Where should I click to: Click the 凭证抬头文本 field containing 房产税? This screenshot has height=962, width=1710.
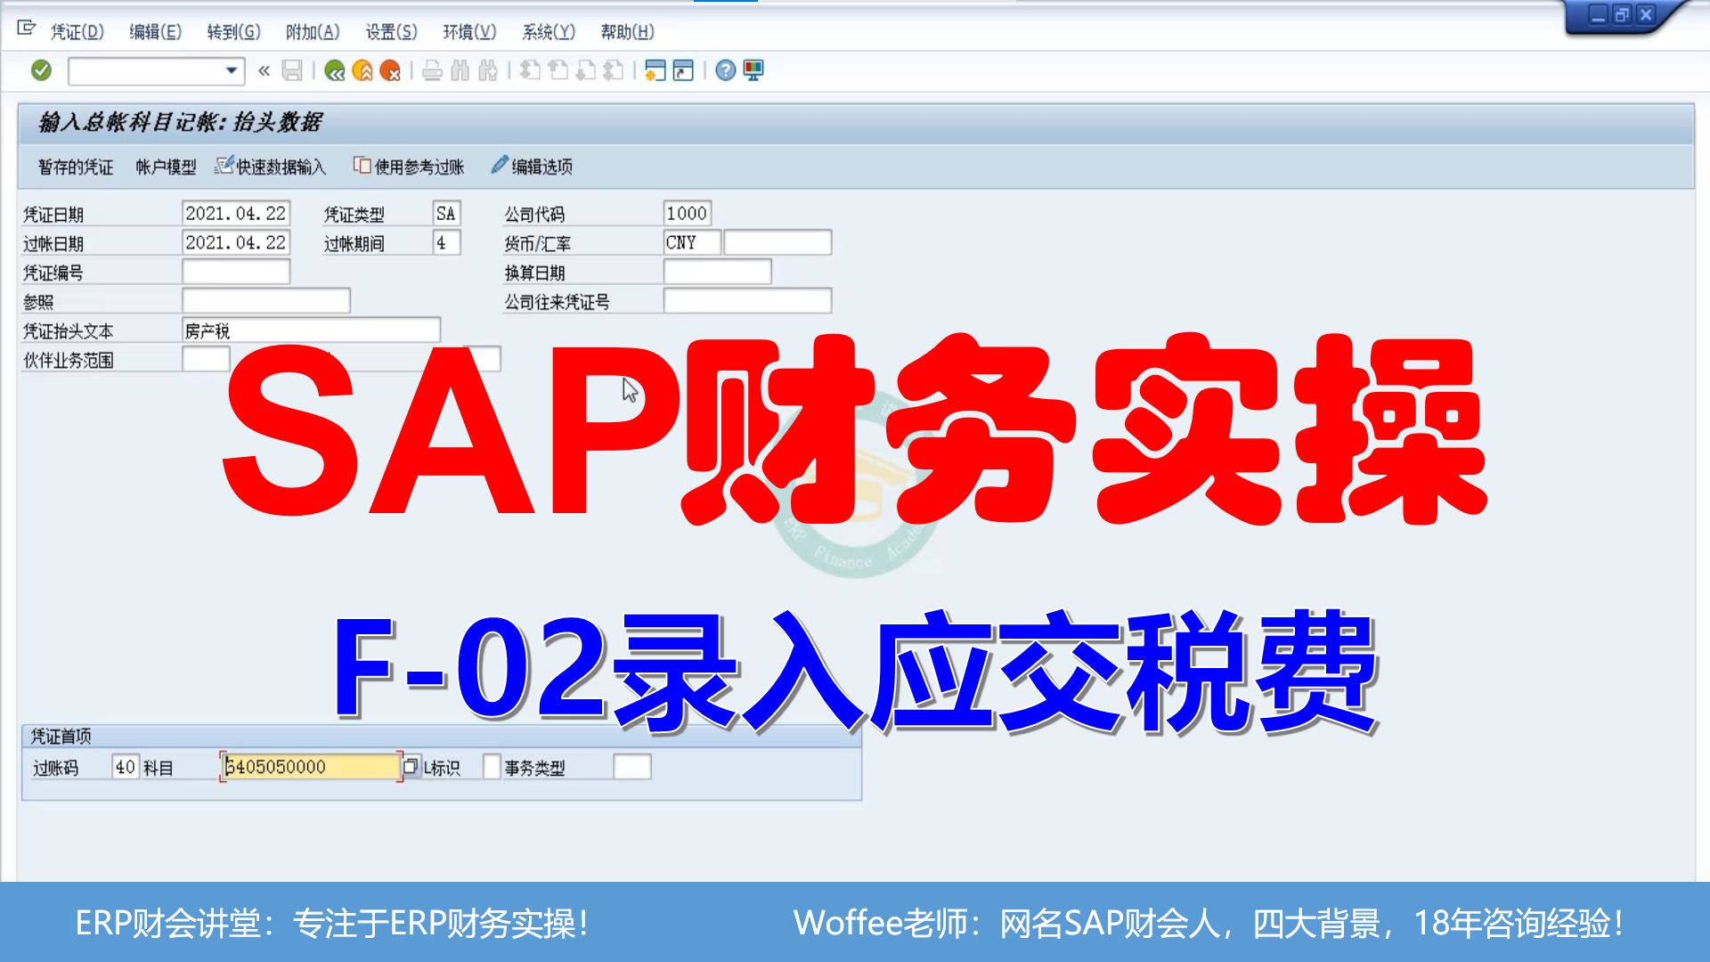coord(311,330)
